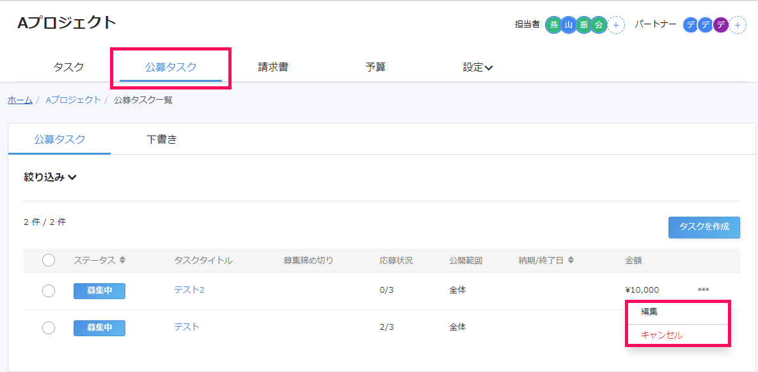Click the パートナー label
The height and width of the screenshot is (372, 758).
click(x=655, y=25)
